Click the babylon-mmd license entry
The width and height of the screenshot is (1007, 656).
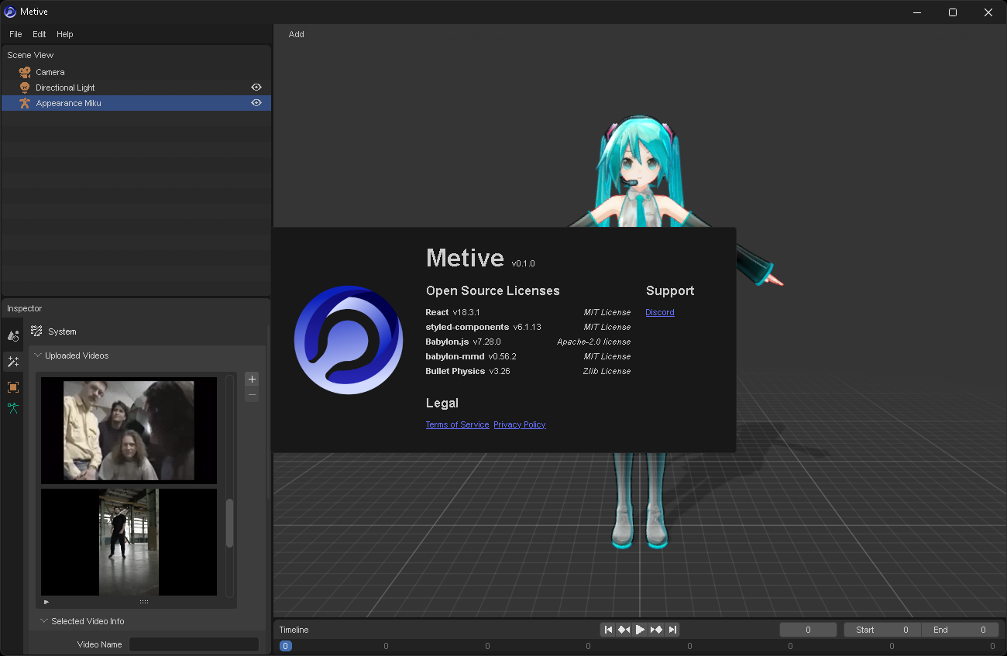tap(528, 356)
